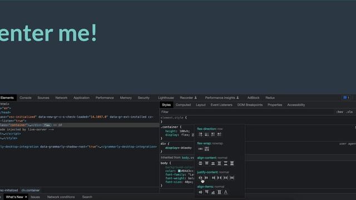Open the Sources tab
Viewport: 356px width, 200px height.
(x=43, y=98)
